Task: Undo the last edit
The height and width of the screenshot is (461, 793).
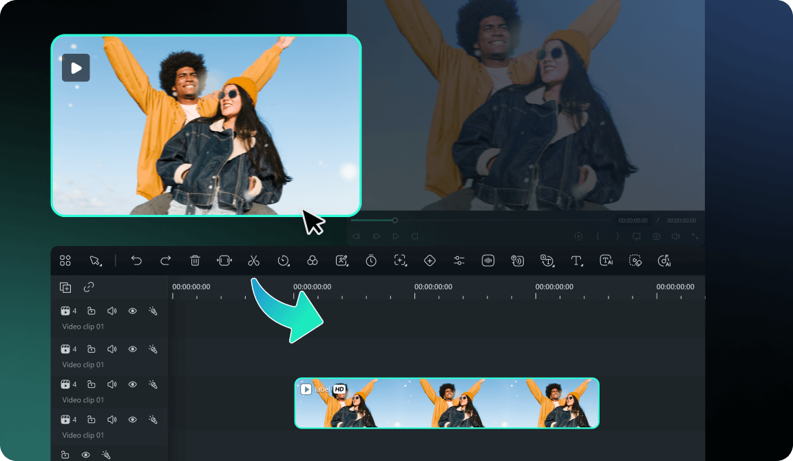Action: tap(136, 260)
